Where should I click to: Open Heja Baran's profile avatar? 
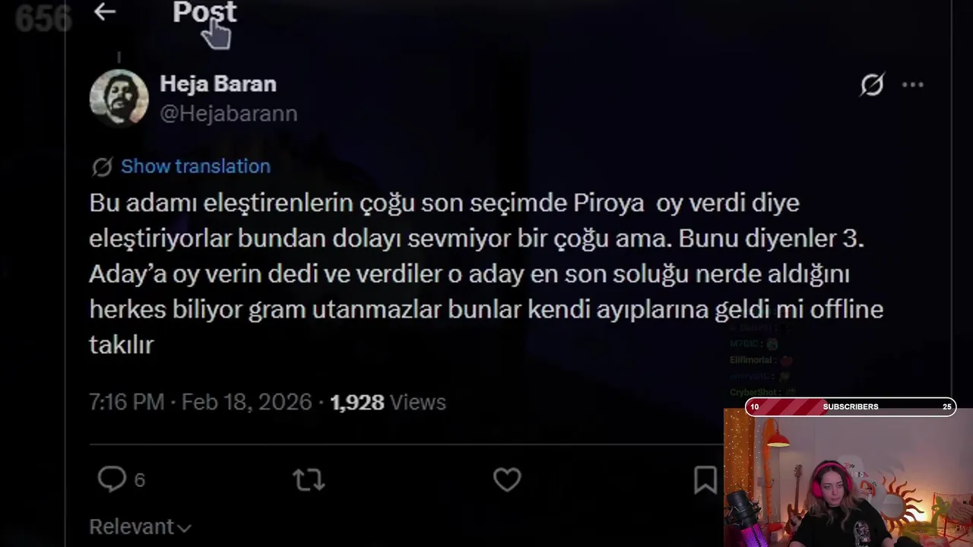click(119, 98)
